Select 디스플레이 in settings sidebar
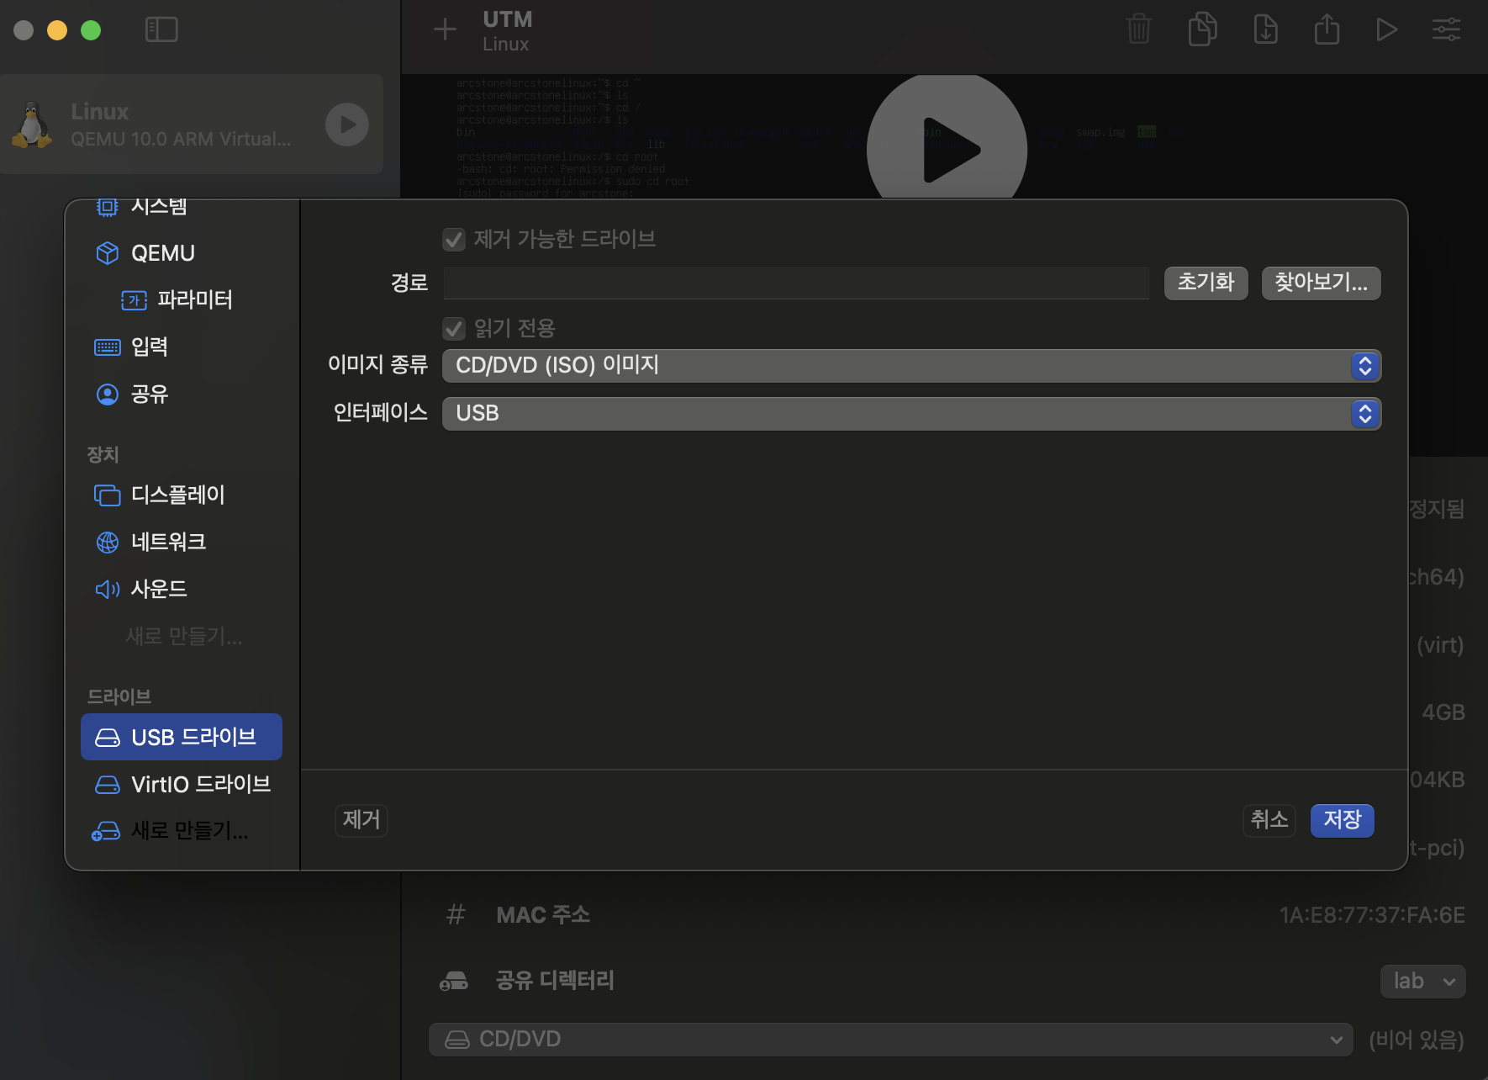The width and height of the screenshot is (1488, 1080). [x=182, y=495]
